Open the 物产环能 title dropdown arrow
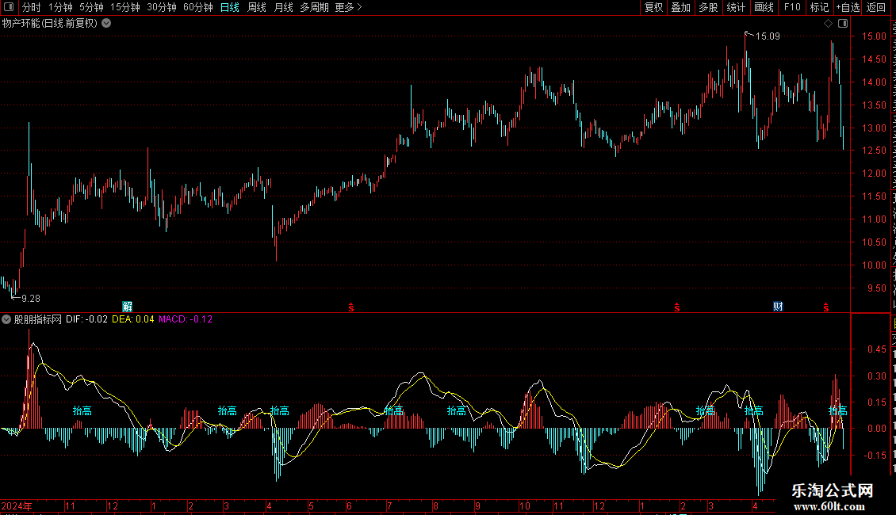 pos(106,24)
